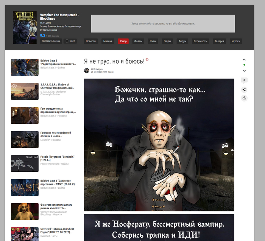Open the Читы tab

(153, 41)
